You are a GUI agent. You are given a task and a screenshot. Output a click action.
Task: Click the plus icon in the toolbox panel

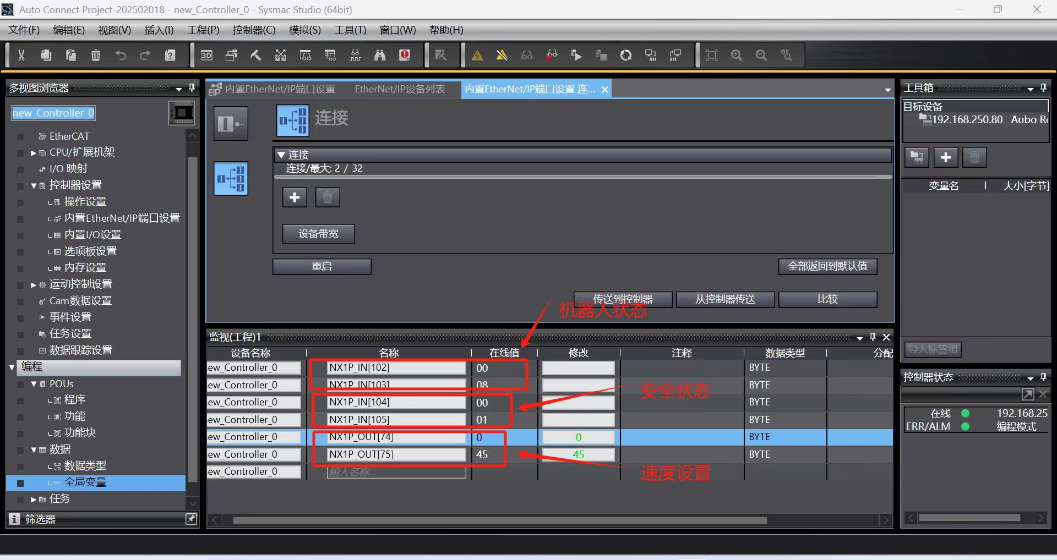tap(946, 157)
